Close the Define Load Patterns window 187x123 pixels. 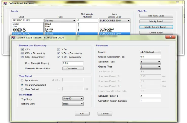(x=177, y=2)
